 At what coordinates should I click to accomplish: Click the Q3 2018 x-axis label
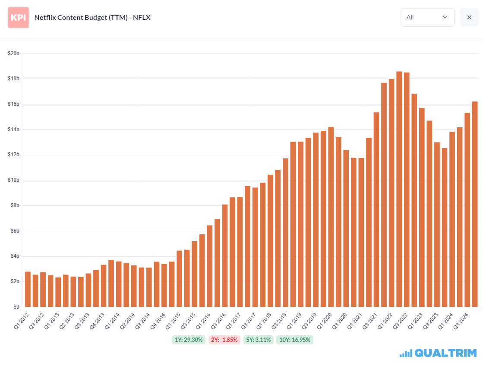click(279, 321)
